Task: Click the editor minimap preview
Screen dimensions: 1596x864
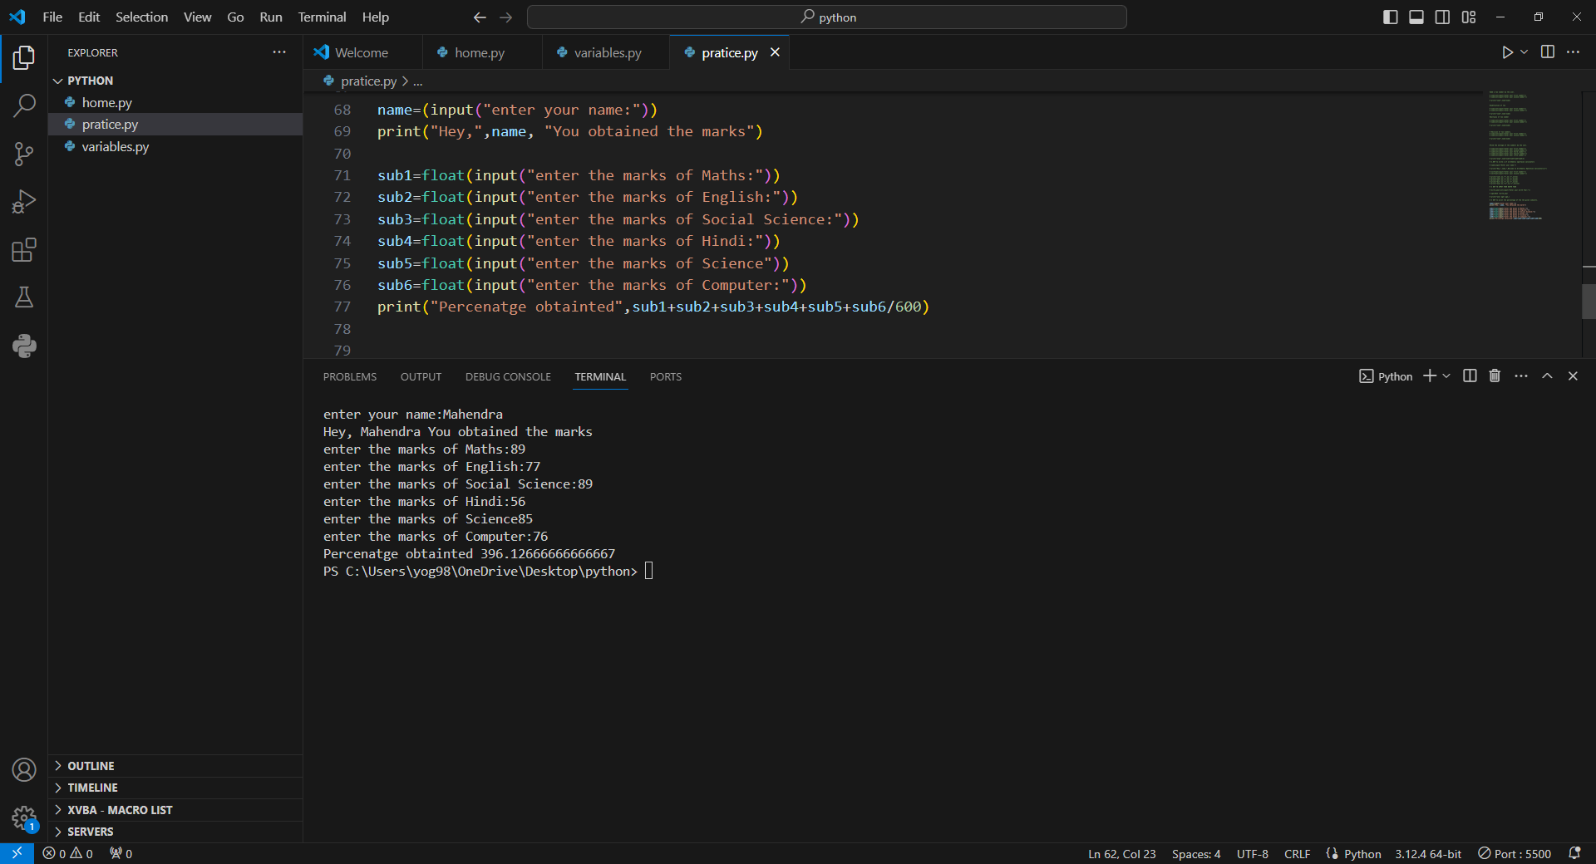Action: pos(1517,155)
